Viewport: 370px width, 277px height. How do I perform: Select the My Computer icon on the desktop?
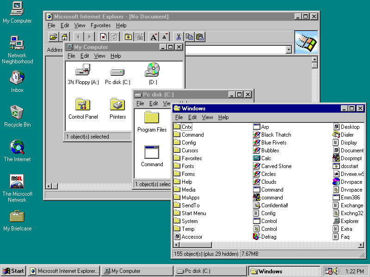click(17, 8)
